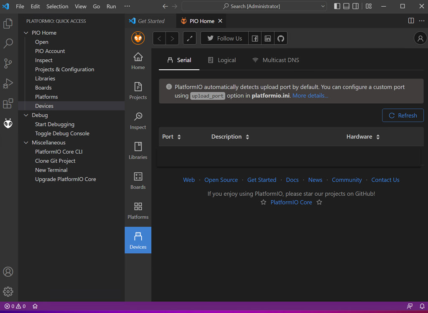Click the GitHub icon in PIO toolbar
The image size is (428, 313).
[280, 38]
